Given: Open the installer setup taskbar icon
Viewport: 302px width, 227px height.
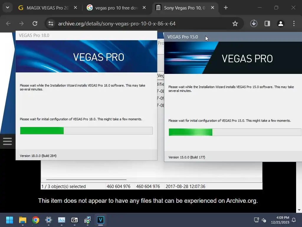Looking at the screenshot, I should coord(87,220).
